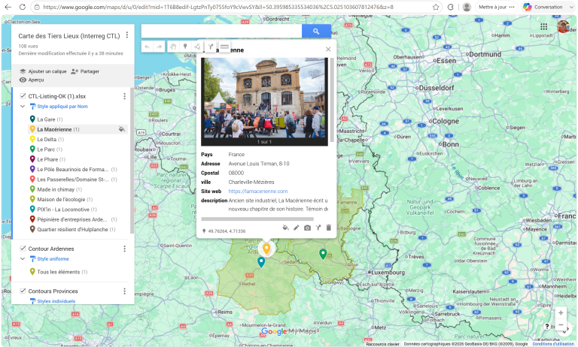Go back with browser back arrow

pos(8,7)
